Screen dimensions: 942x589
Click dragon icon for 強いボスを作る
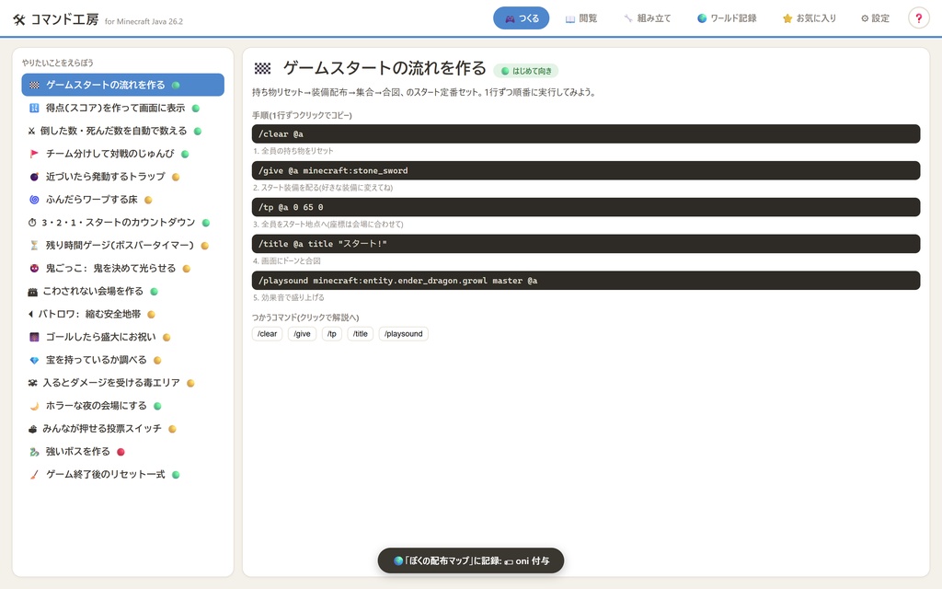(34, 451)
